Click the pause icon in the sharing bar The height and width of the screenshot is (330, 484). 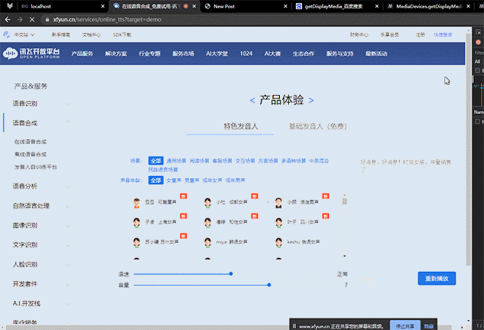[x=294, y=326]
